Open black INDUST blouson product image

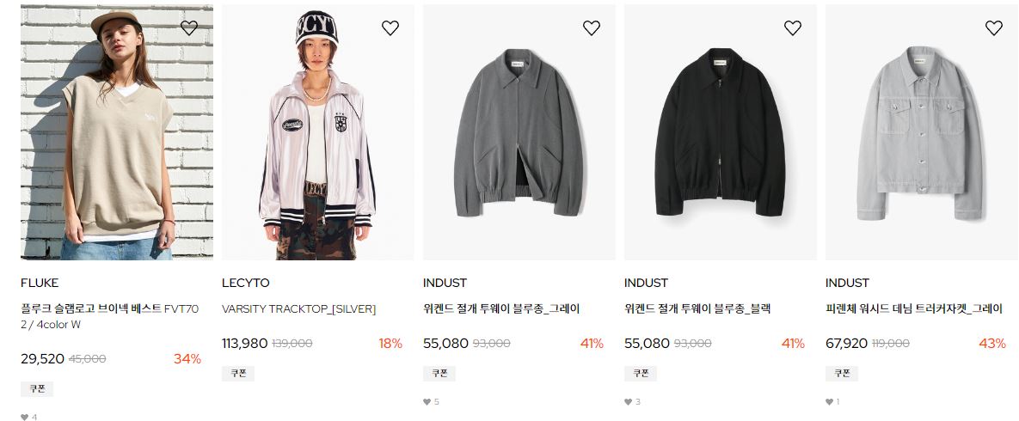(720, 132)
